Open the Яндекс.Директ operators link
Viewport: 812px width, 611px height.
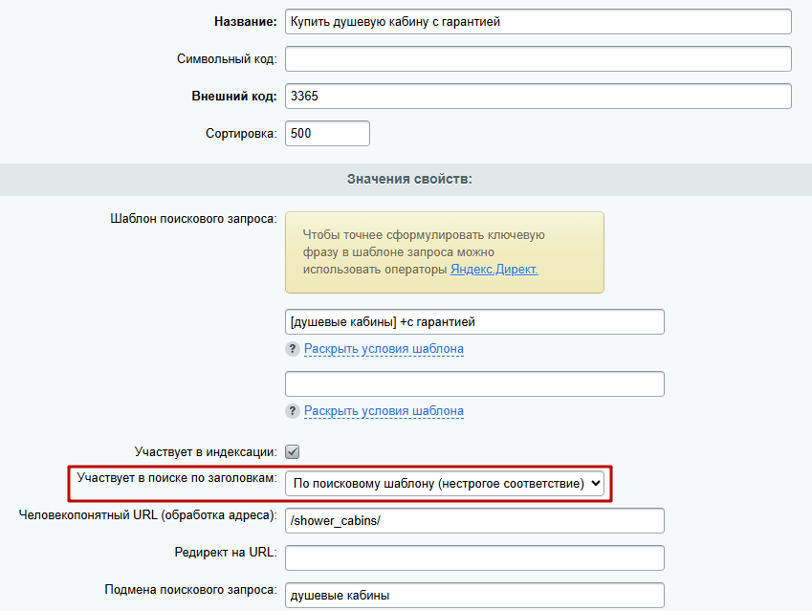pos(494,270)
